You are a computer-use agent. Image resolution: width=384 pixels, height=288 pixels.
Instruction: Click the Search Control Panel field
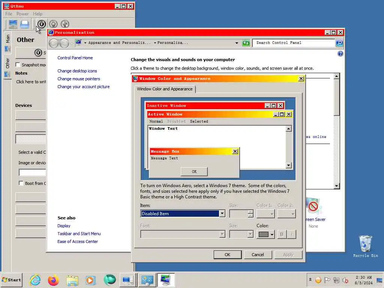(294, 43)
